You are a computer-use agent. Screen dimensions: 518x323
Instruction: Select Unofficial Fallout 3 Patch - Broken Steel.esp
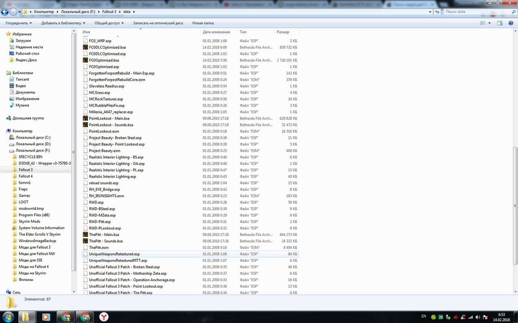[x=124, y=267]
